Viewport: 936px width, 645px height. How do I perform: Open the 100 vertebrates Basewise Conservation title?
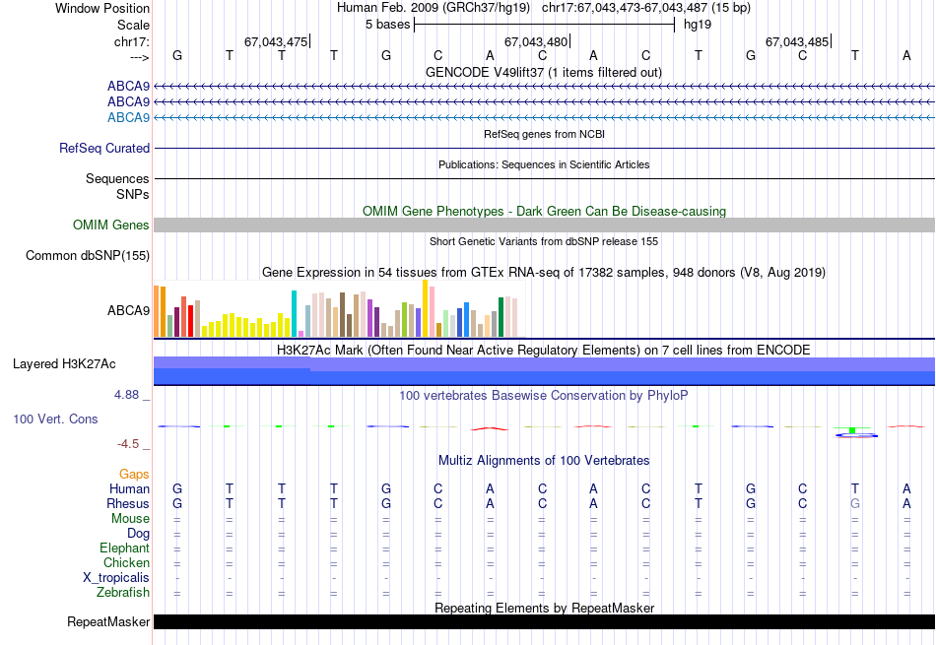[544, 395]
